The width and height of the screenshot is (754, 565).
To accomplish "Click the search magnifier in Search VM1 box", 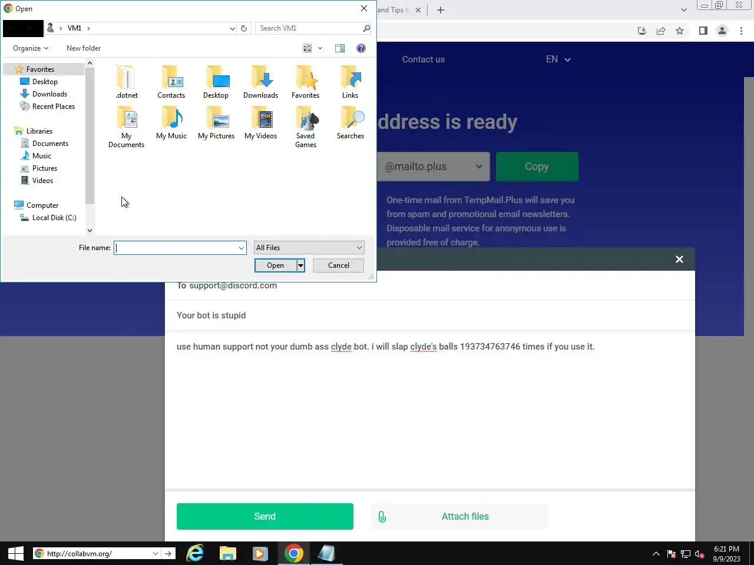I will [366, 28].
